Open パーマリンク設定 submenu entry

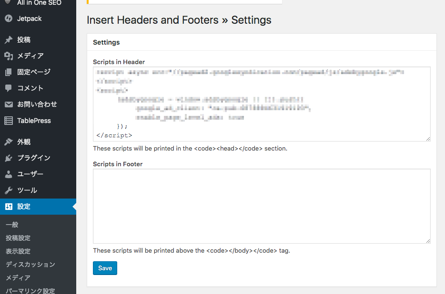tap(30, 291)
